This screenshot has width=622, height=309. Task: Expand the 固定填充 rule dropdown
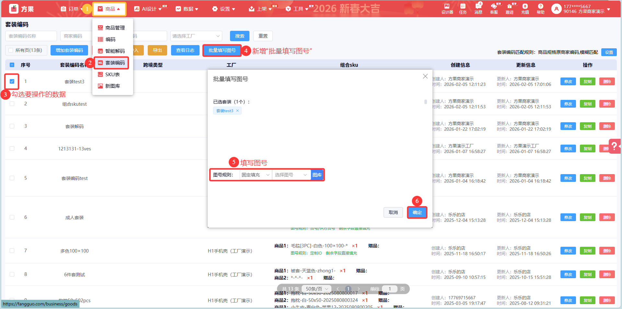pos(256,175)
